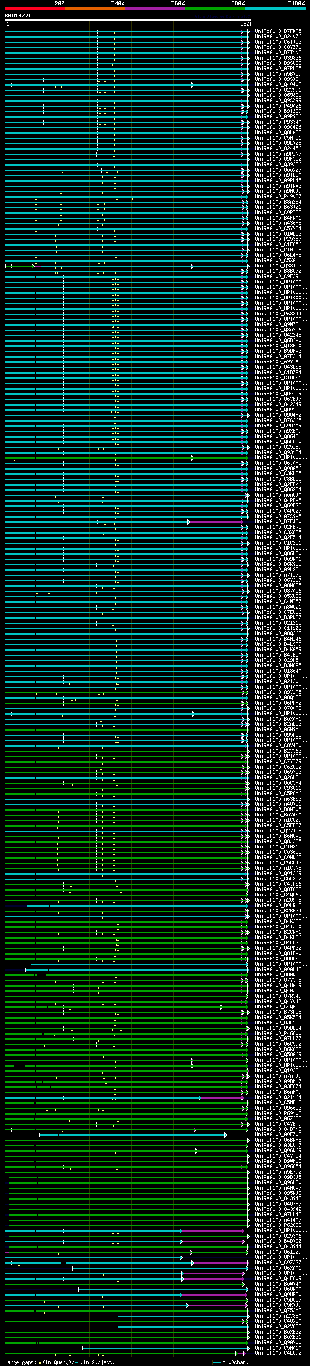The image size is (310, 1366).
Task: Select the UniRef100_A7PH35 label
Action: point(278,68)
